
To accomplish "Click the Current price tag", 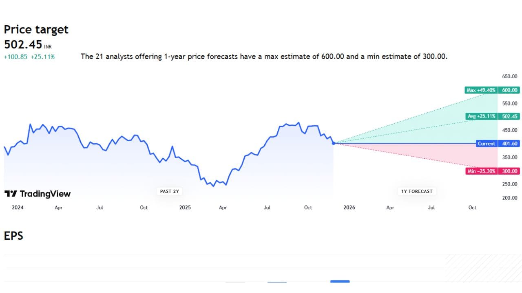I will pos(487,144).
